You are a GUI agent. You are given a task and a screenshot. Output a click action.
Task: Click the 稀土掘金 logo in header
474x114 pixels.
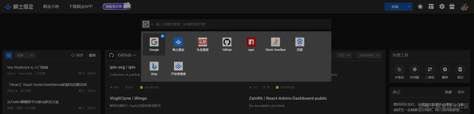[x=19, y=6]
